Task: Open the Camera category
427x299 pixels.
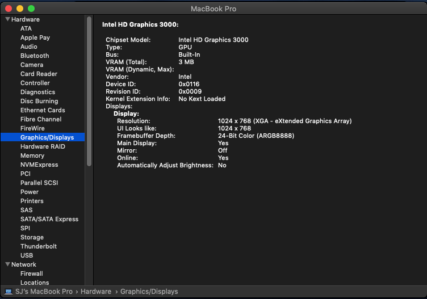Action: 32,65
